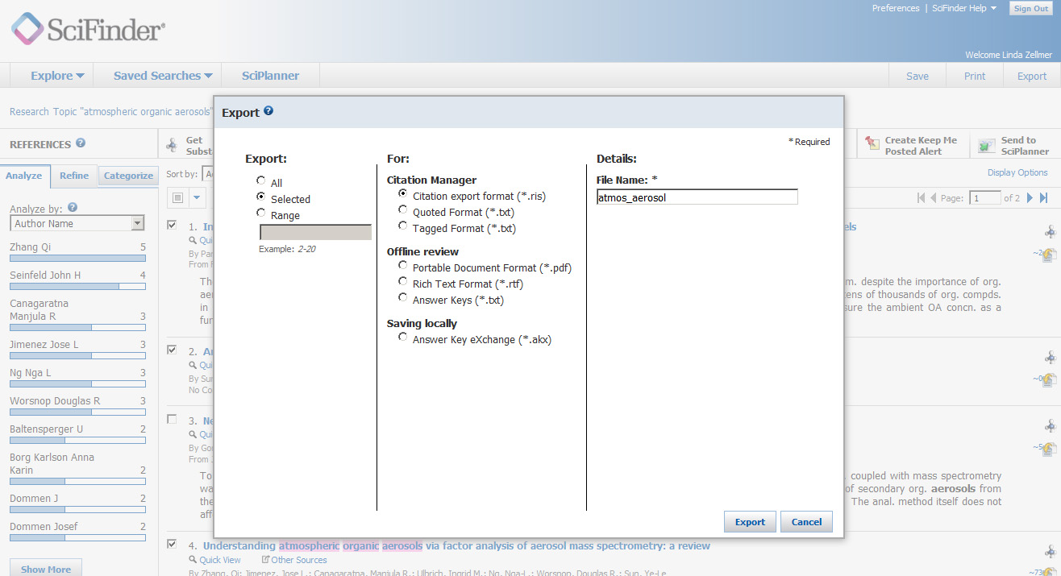Open Quick View for result 4

click(220, 559)
